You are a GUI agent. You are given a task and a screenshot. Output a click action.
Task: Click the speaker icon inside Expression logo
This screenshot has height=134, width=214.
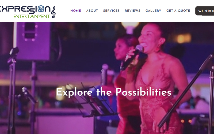pos(41,9)
